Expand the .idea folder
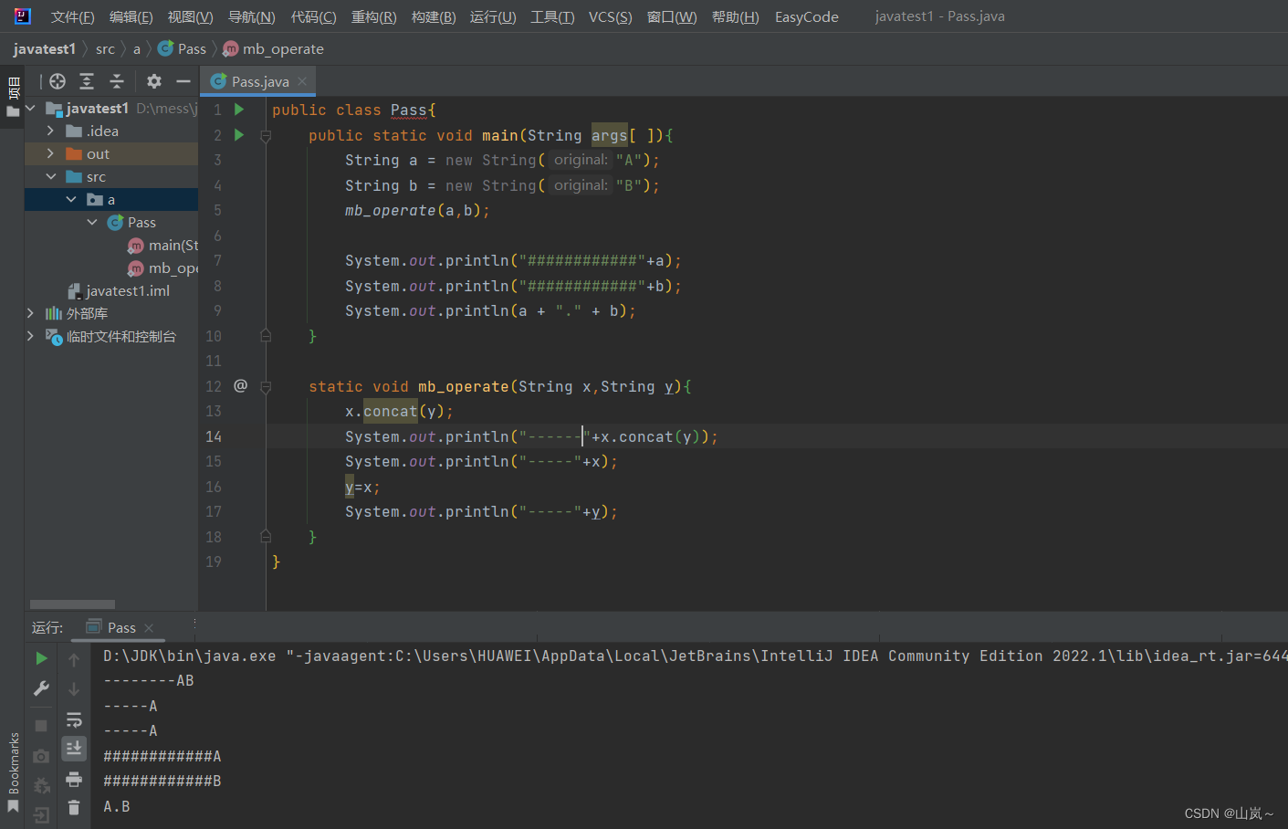The image size is (1288, 829). tap(50, 131)
